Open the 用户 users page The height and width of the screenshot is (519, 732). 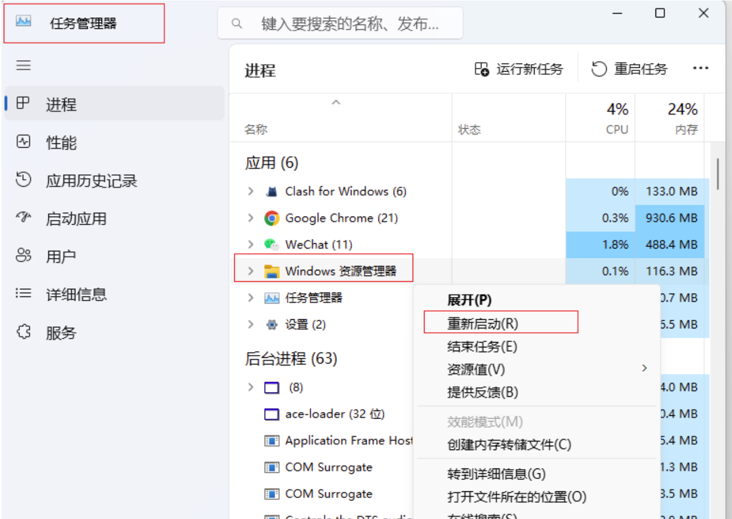[60, 256]
